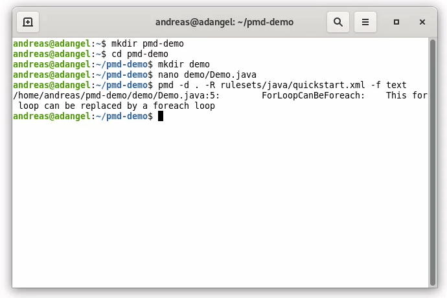
Task: Click the first line prompt andreas@adangel:~$
Action: pyautogui.click(x=59, y=43)
